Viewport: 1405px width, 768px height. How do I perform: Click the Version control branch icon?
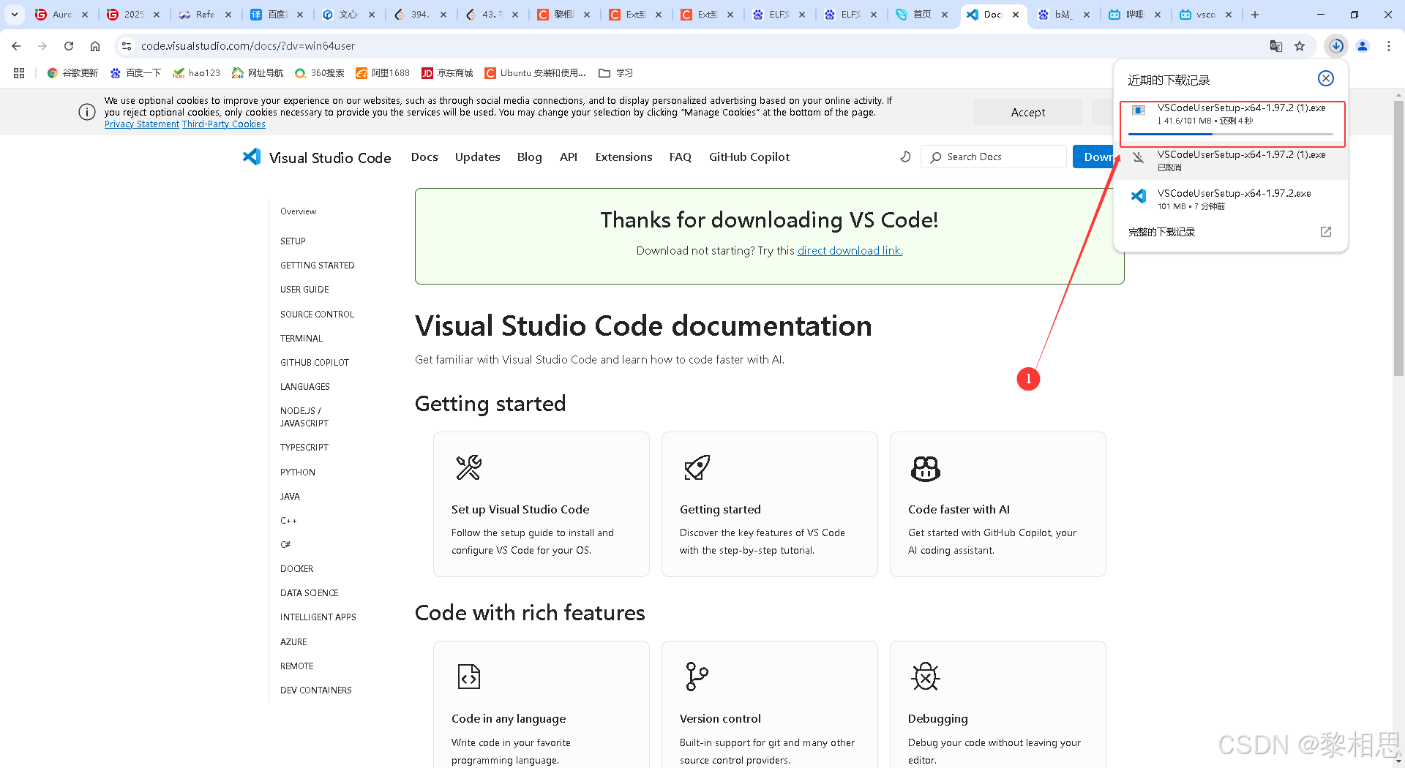pyautogui.click(x=697, y=677)
